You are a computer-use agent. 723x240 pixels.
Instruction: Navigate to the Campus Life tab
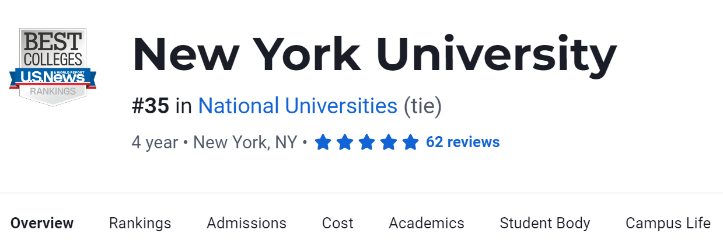pos(668,223)
